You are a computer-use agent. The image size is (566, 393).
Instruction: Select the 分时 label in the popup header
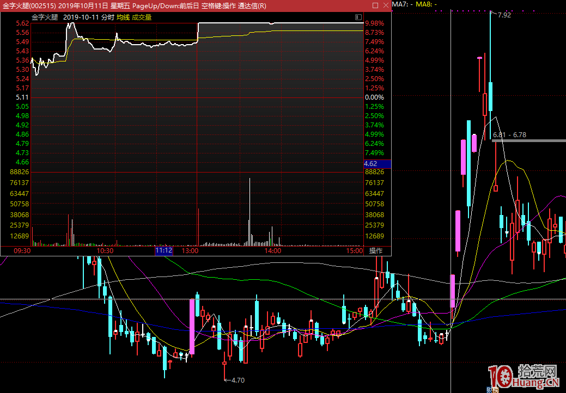107,17
